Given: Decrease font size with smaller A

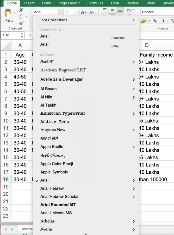Looking at the screenshot, I should pyautogui.click(x=92, y=12).
